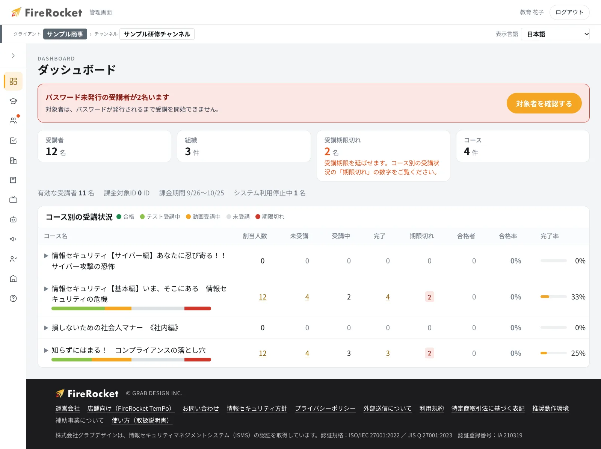Open the dashboard grid icon in sidebar
Viewport: 601px width, 449px height.
[x=13, y=81]
